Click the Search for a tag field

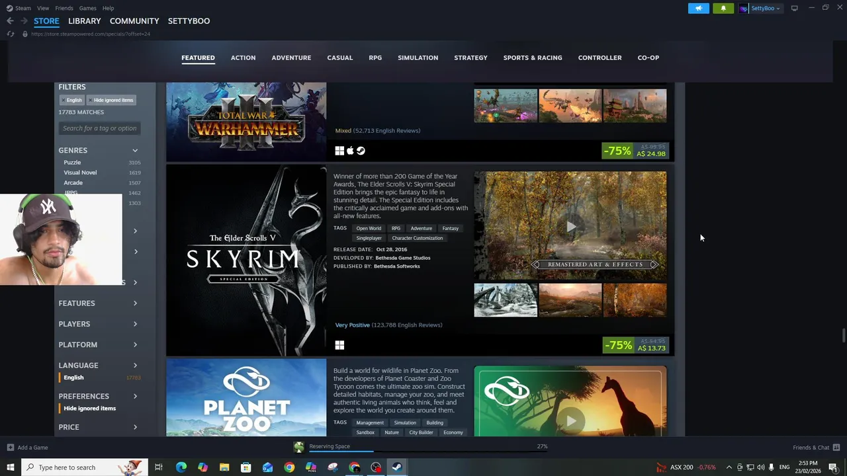(x=99, y=128)
